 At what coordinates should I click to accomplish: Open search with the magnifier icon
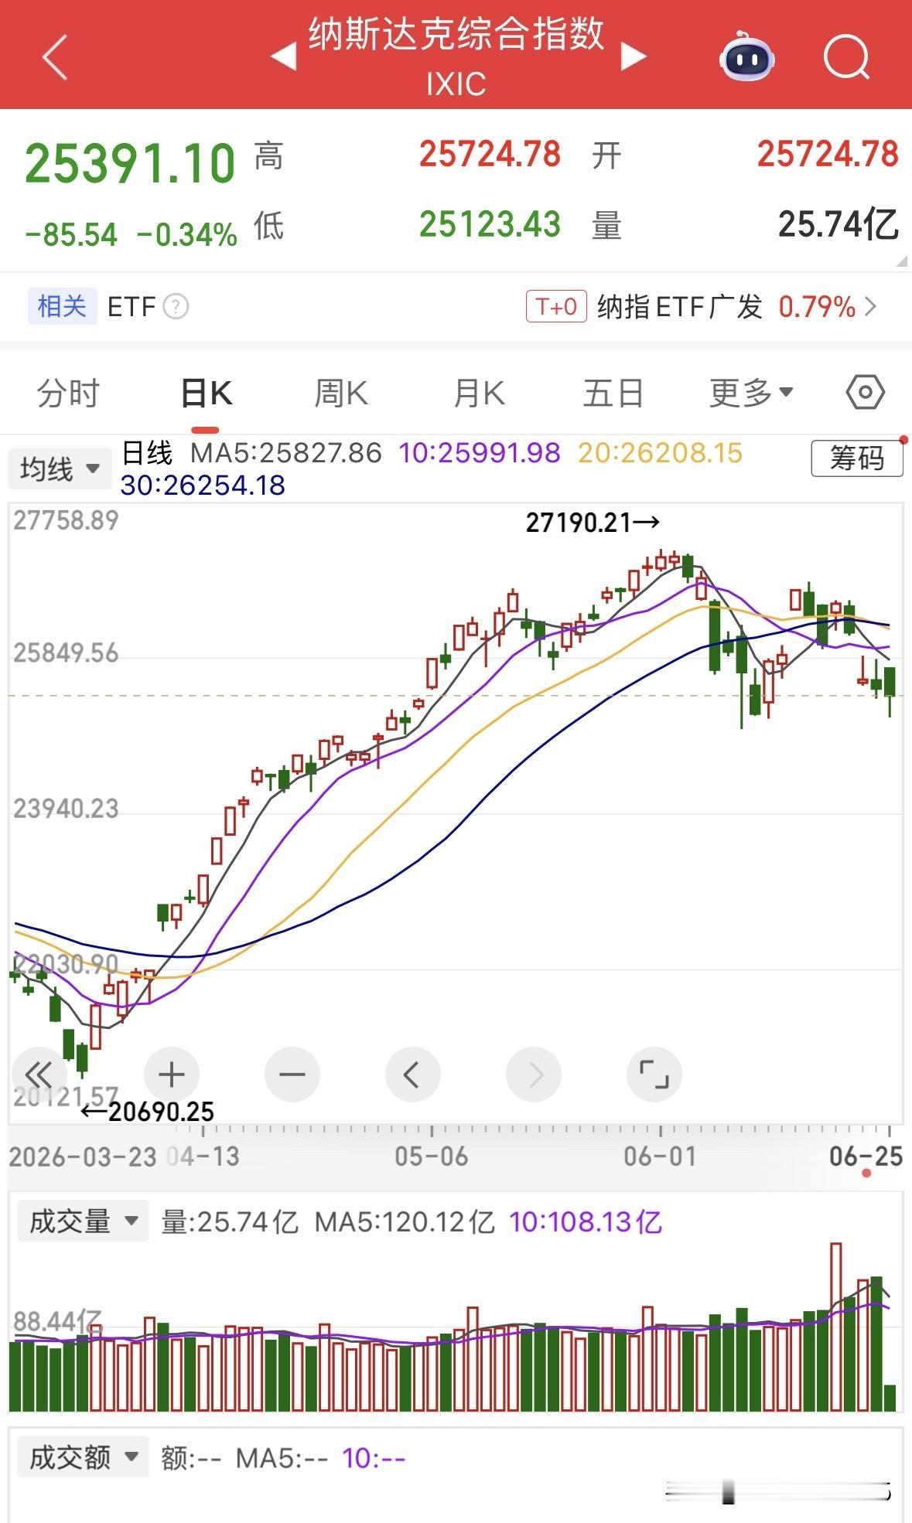pos(847,57)
